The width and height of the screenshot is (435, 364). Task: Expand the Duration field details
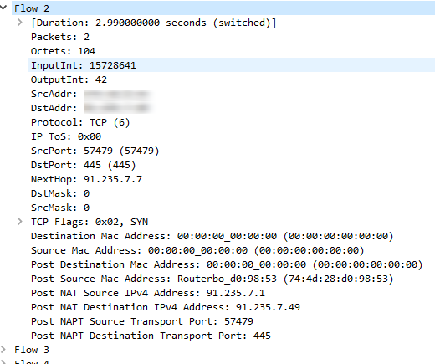(x=20, y=23)
